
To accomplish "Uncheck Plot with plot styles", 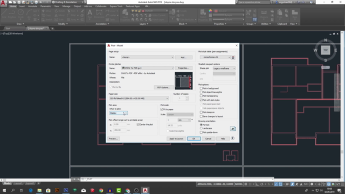I will click(x=201, y=100).
